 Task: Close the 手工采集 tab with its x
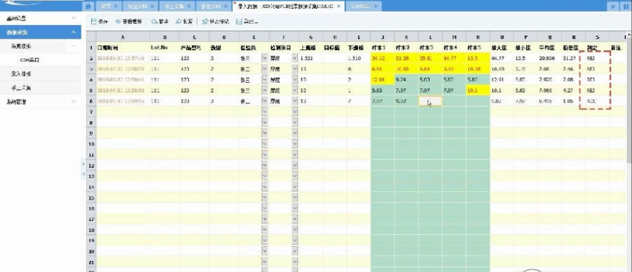pyautogui.click(x=190, y=7)
